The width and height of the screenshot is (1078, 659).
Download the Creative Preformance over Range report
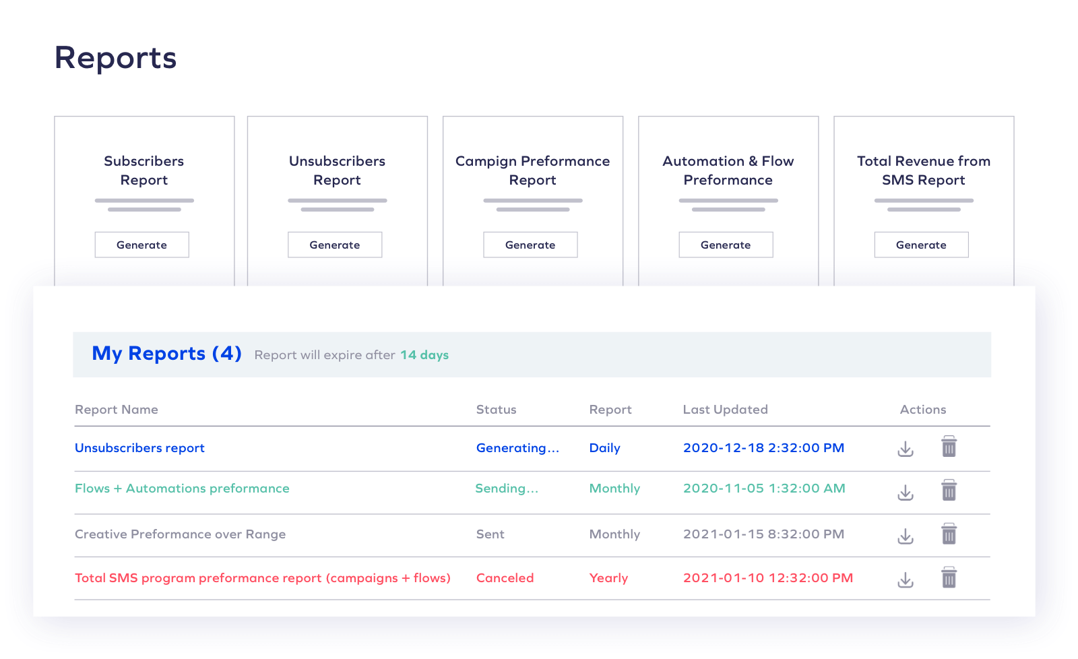click(906, 535)
